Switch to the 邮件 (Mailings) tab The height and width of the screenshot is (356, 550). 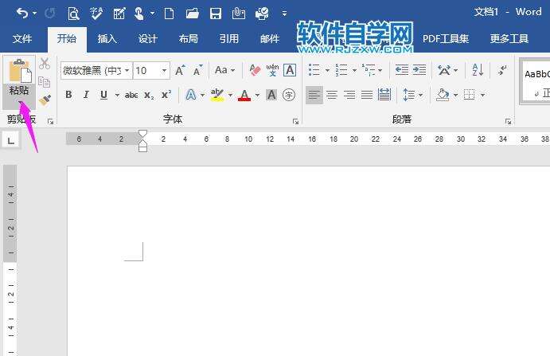click(x=270, y=38)
